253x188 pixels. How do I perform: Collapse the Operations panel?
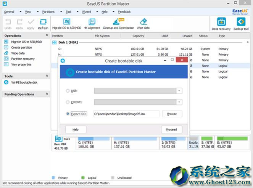tap(47, 35)
